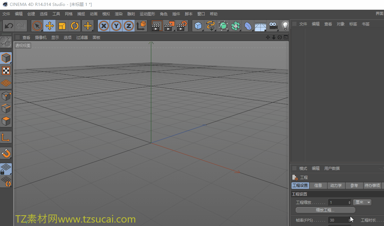
Task: Open the Render Settings gear clapperboard
Action: point(182,26)
